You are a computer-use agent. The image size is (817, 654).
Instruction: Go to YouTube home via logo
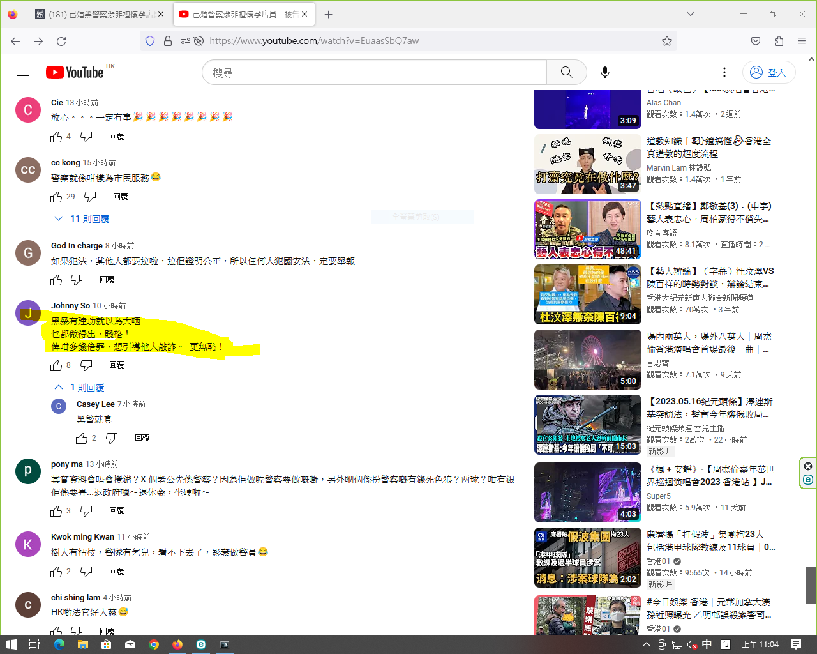point(75,72)
